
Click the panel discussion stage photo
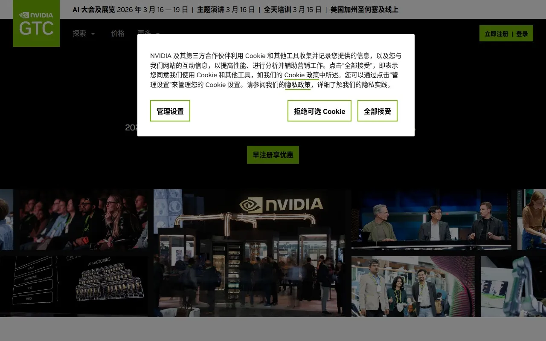[431, 220]
